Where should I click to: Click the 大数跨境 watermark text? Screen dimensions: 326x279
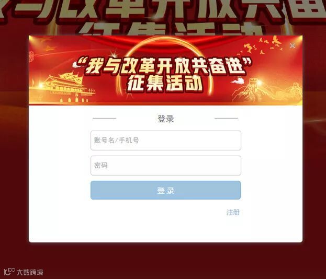tap(30, 272)
